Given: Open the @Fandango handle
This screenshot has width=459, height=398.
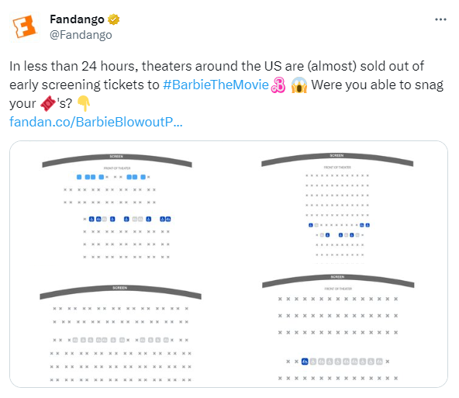Looking at the screenshot, I should [x=81, y=35].
